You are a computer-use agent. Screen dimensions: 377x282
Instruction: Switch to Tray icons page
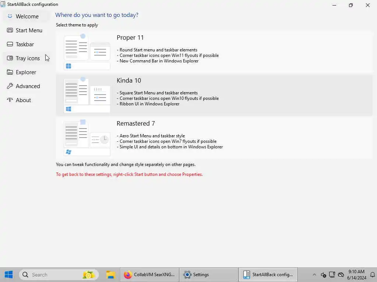pos(27,58)
